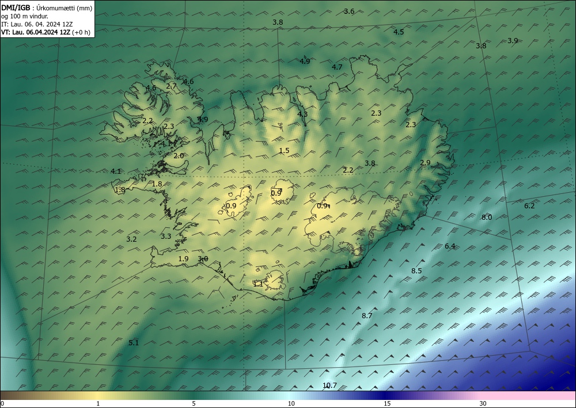
Task: Click the '10' tick label on the color scale
Action: [291, 404]
